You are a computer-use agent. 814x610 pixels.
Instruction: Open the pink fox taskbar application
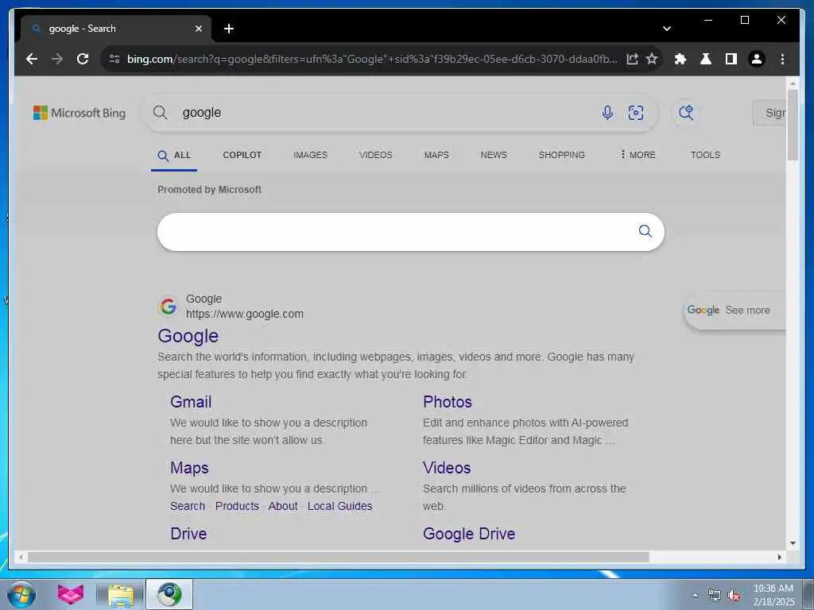tap(71, 594)
